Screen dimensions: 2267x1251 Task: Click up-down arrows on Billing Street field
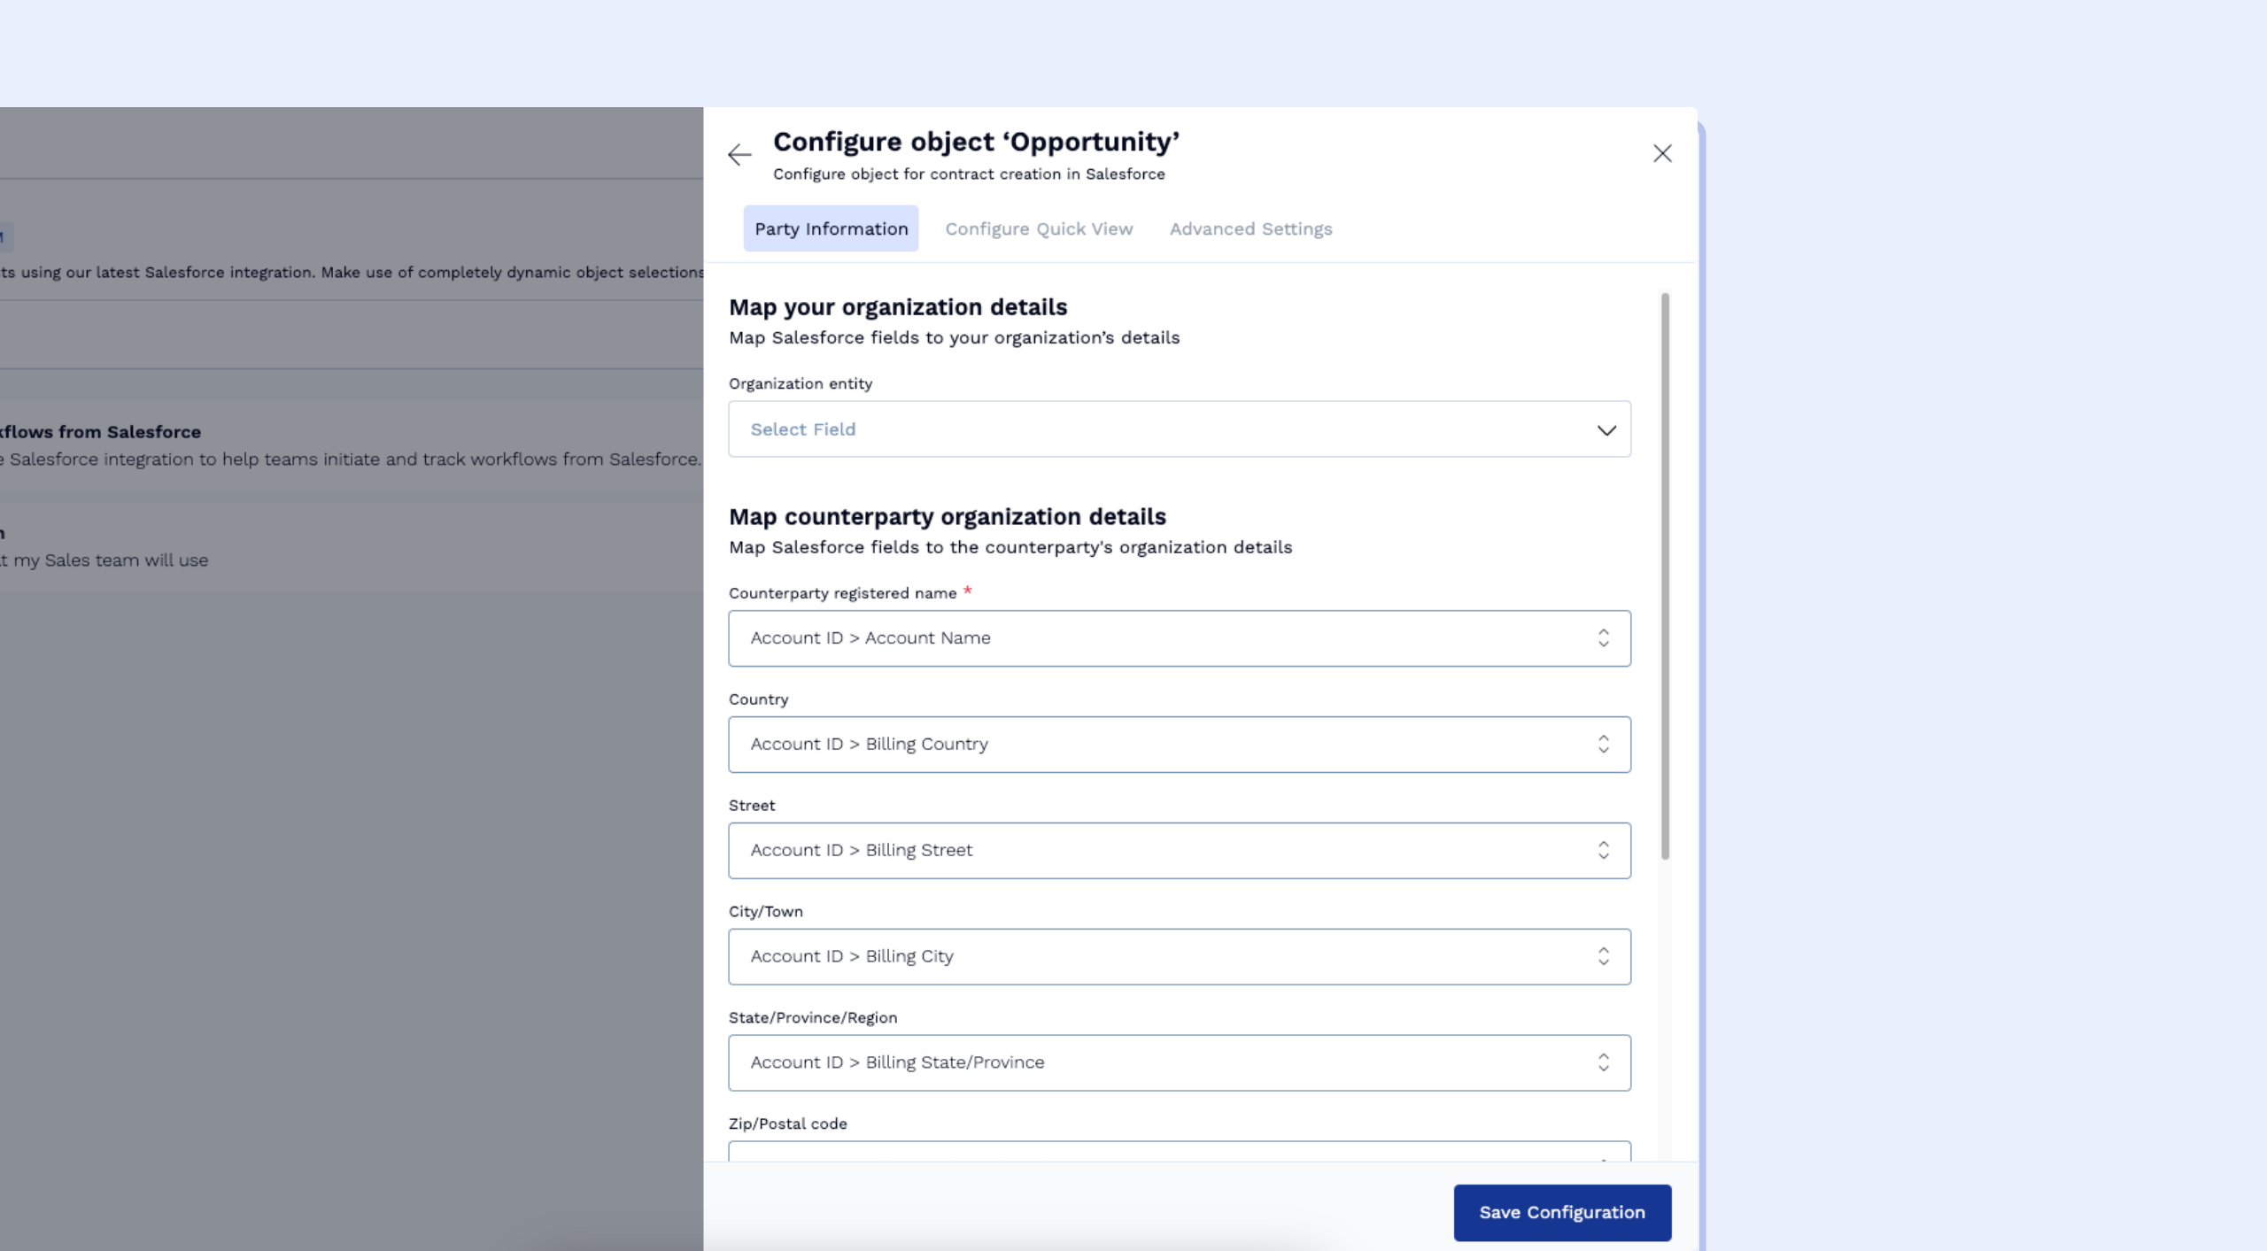click(1603, 851)
